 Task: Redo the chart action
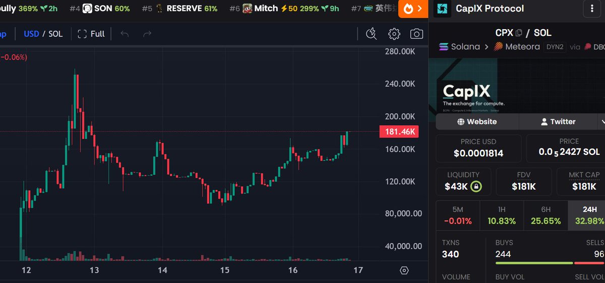(x=147, y=34)
